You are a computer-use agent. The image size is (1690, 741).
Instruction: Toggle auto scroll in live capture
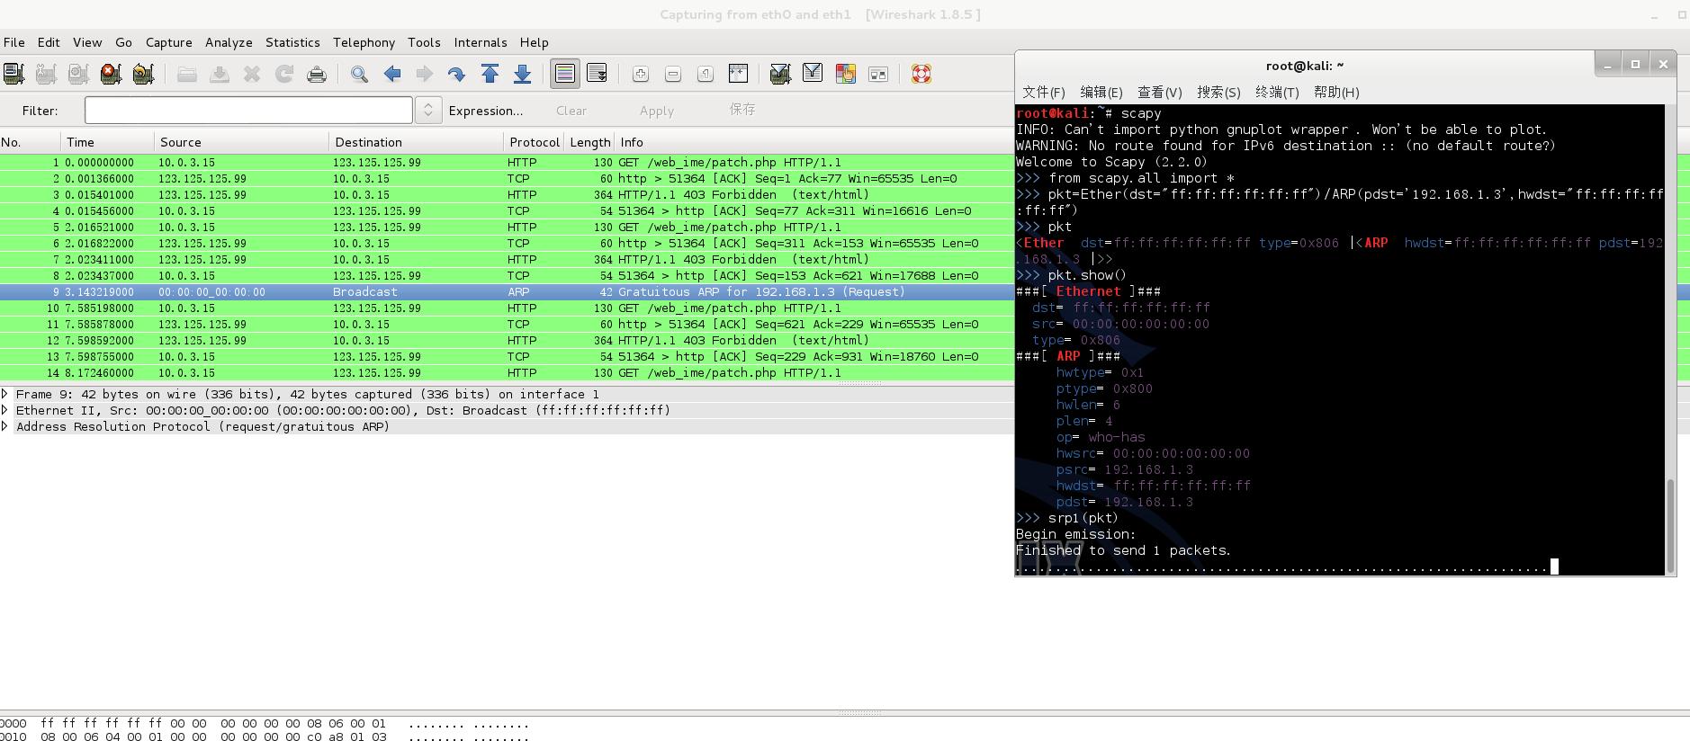click(597, 74)
